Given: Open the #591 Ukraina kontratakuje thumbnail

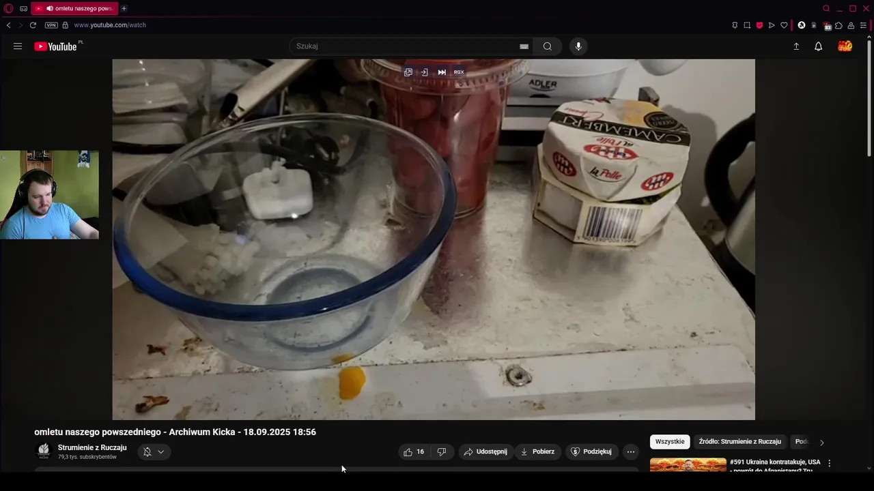Looking at the screenshot, I should click(x=688, y=465).
